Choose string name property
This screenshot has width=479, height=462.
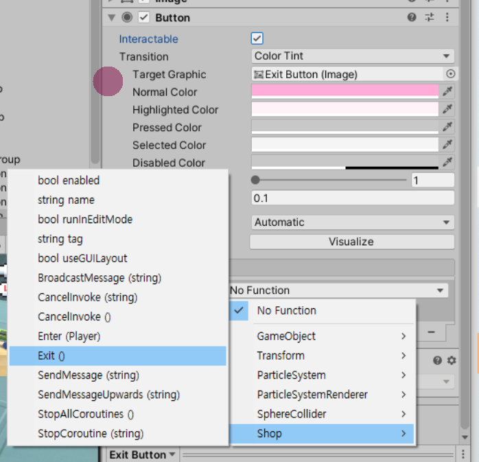[x=117, y=200]
